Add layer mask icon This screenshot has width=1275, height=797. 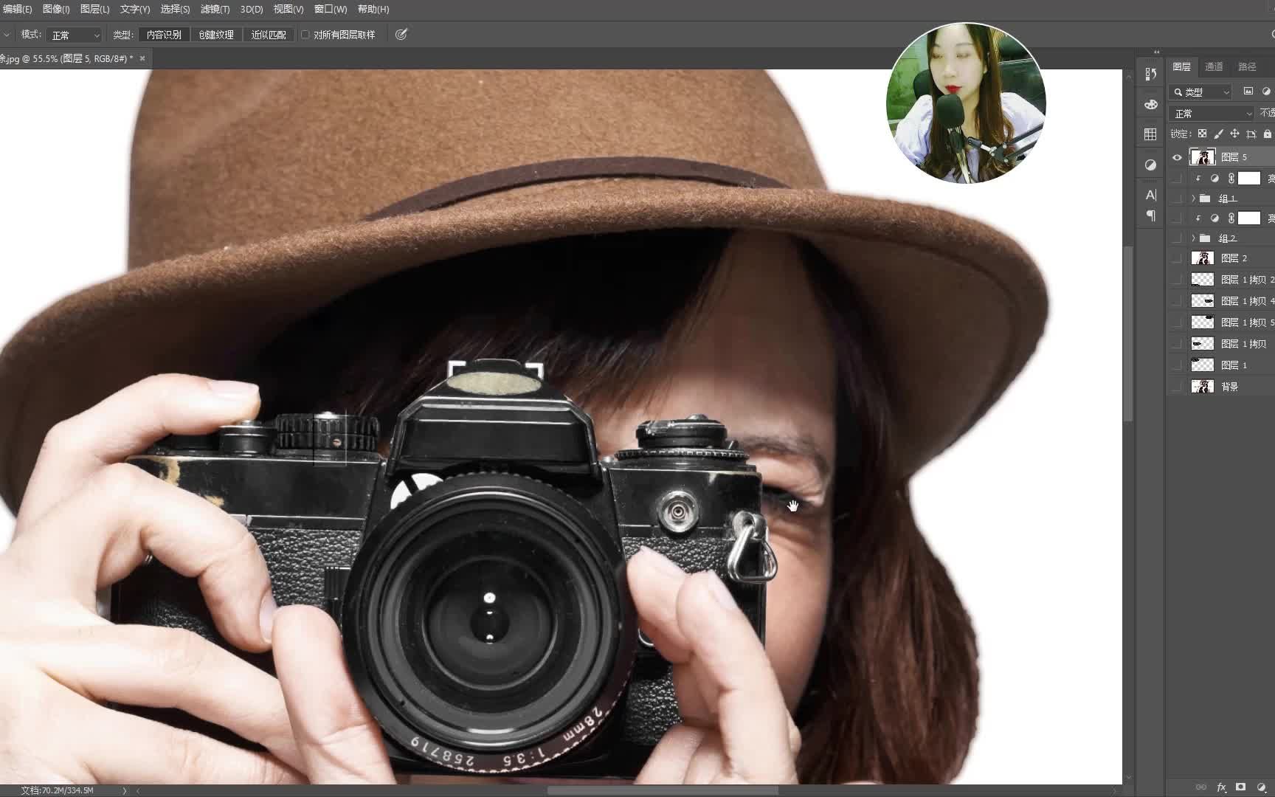tap(1241, 787)
